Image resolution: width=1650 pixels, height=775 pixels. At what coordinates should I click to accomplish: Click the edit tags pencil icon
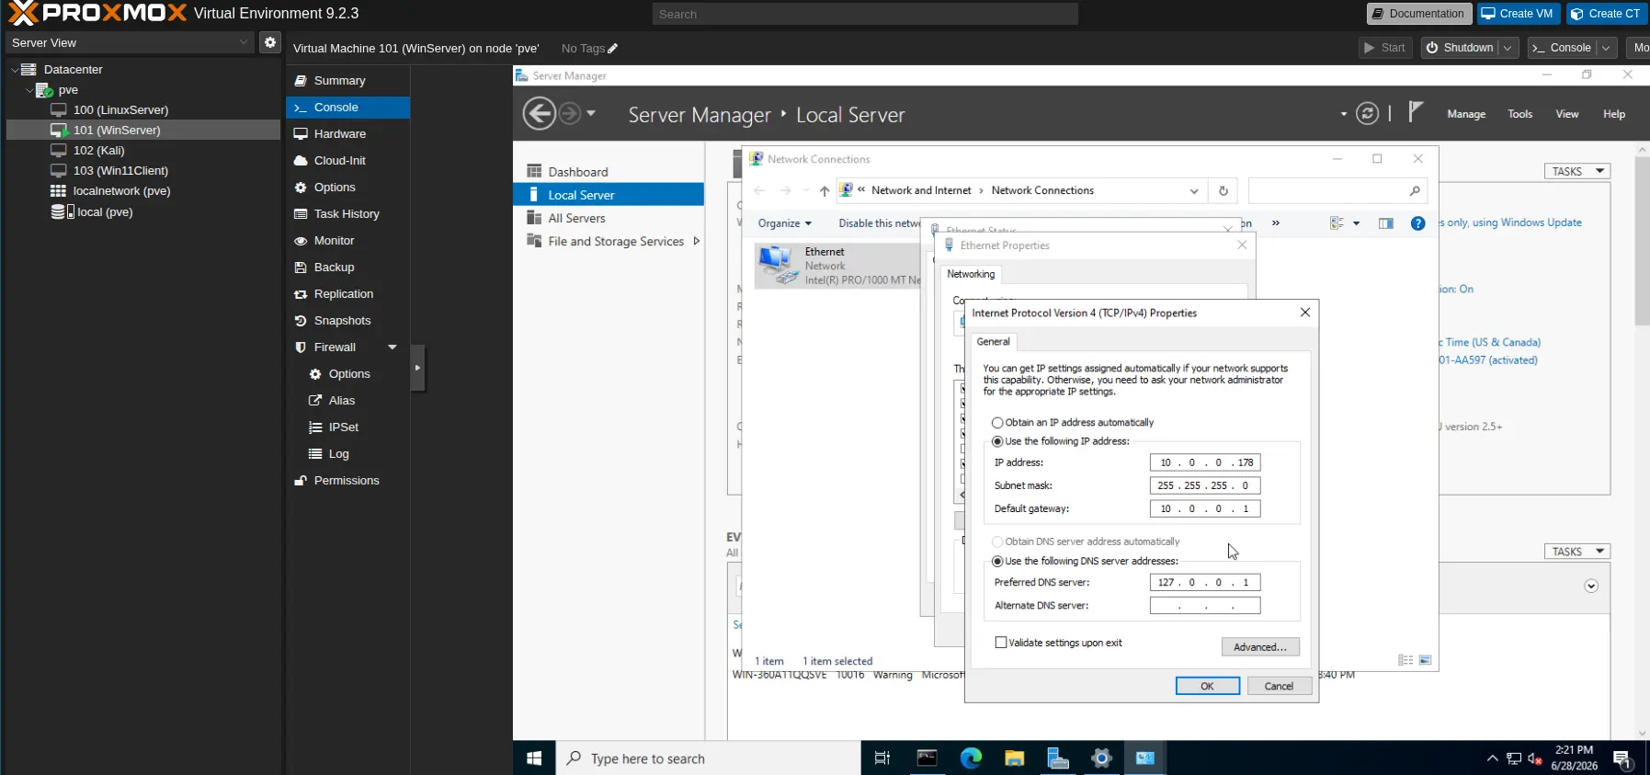click(613, 49)
